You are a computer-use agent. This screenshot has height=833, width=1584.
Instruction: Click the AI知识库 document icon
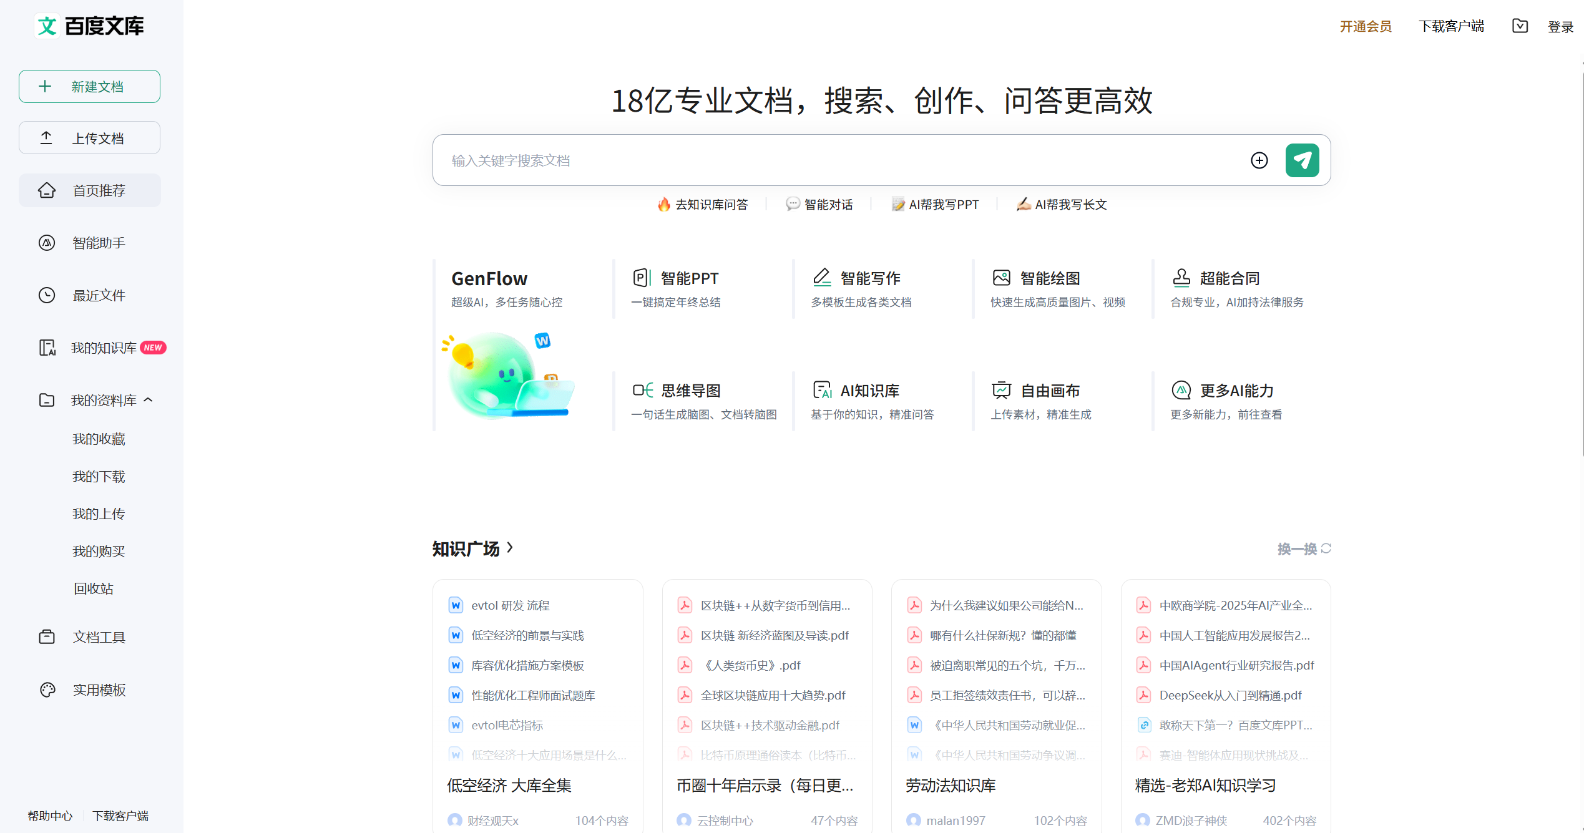[x=823, y=390]
